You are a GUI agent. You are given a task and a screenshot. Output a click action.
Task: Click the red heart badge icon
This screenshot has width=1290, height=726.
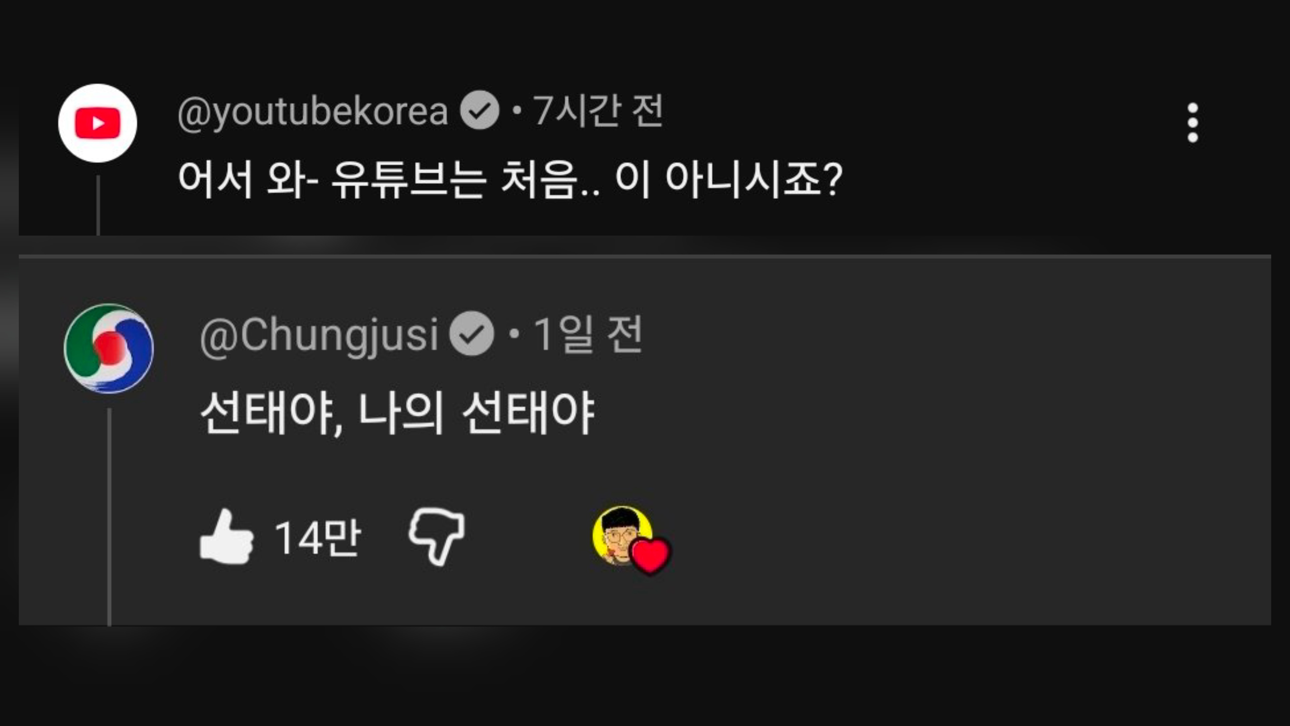tap(650, 555)
